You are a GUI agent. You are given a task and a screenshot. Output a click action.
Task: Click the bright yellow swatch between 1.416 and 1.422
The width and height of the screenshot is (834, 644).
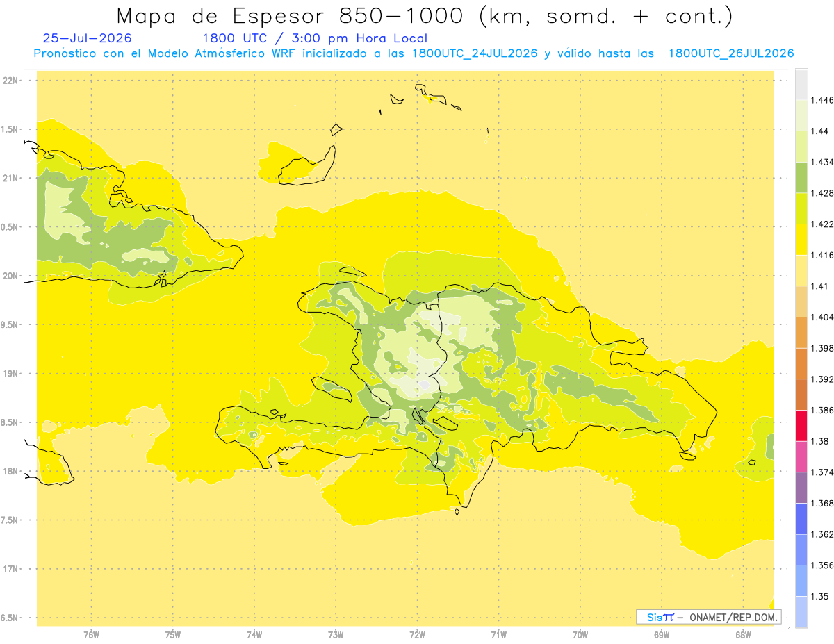(801, 240)
